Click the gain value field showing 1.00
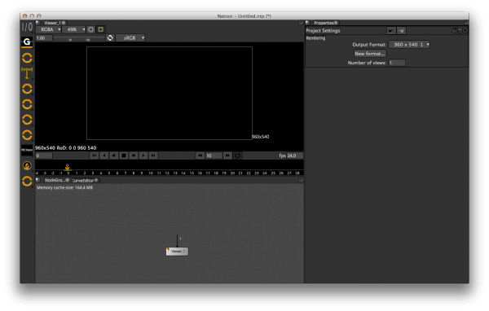This screenshot has width=489, height=311. coord(44,38)
